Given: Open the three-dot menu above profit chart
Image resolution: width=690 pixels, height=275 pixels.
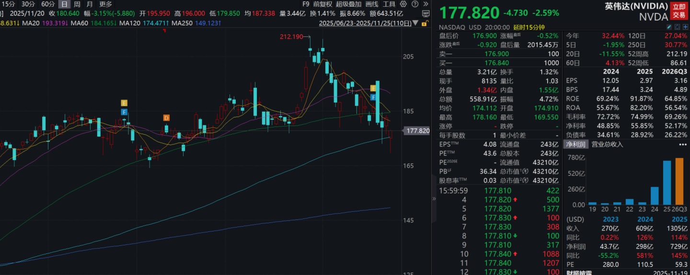Looking at the screenshot, I should pos(682,144).
